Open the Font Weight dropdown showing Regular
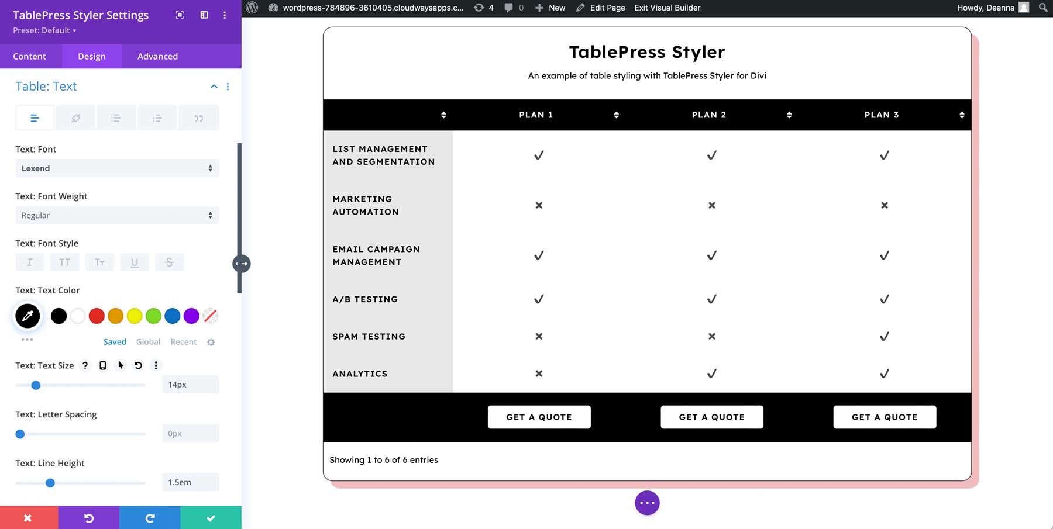1053x529 pixels. tap(117, 215)
